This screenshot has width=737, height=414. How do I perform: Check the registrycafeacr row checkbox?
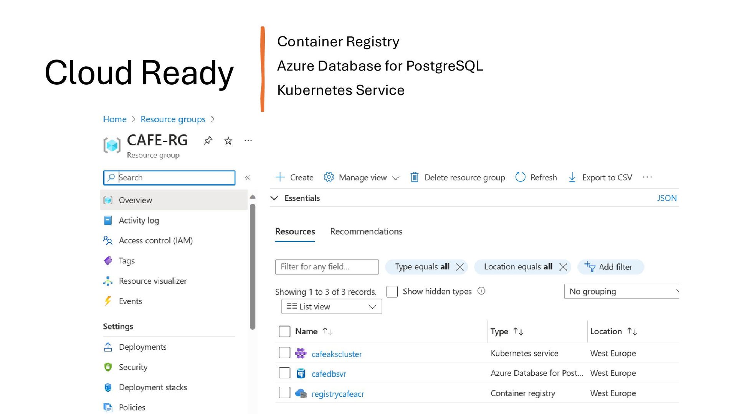pyautogui.click(x=284, y=393)
